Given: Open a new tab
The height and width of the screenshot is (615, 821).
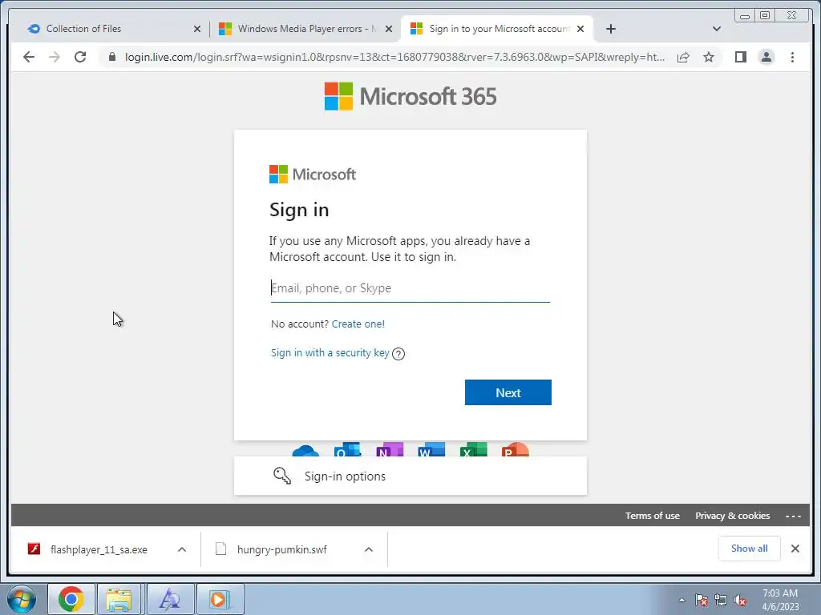Looking at the screenshot, I should pos(610,29).
